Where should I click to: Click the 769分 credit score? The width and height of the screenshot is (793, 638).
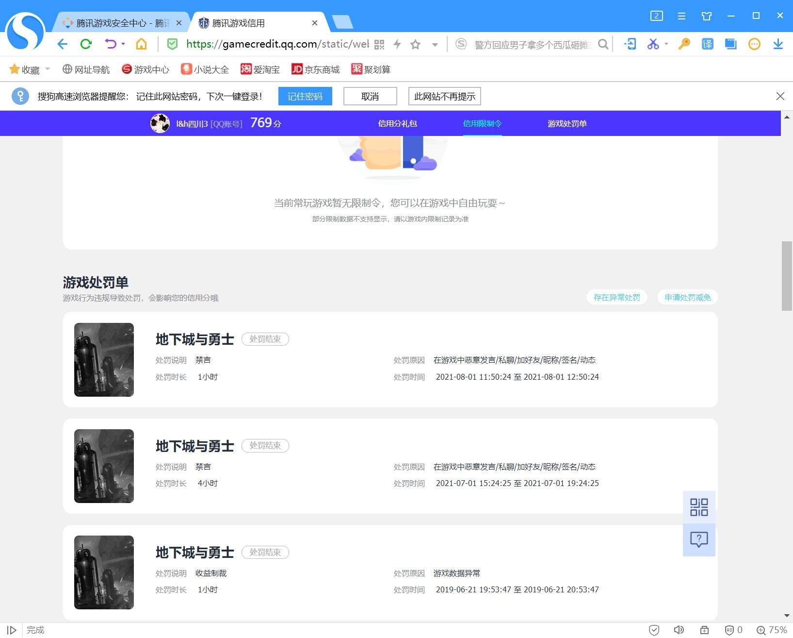click(x=266, y=123)
